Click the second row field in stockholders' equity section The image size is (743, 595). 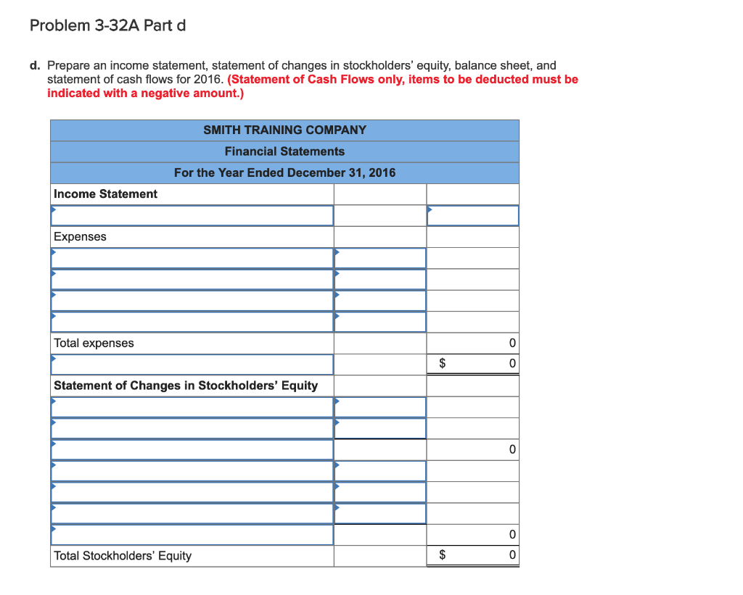click(192, 428)
